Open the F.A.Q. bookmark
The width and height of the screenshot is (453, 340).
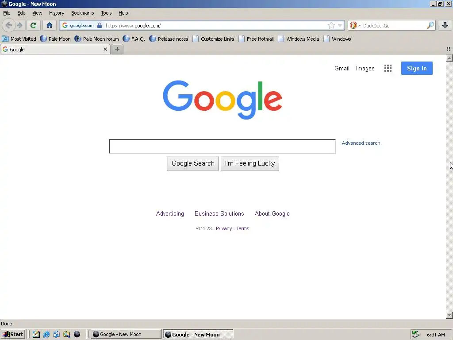[x=134, y=39]
